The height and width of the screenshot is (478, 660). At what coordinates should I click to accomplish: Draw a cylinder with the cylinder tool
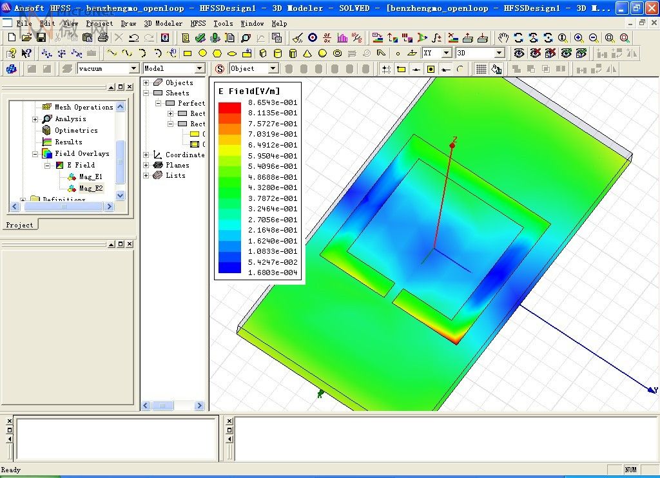point(278,53)
